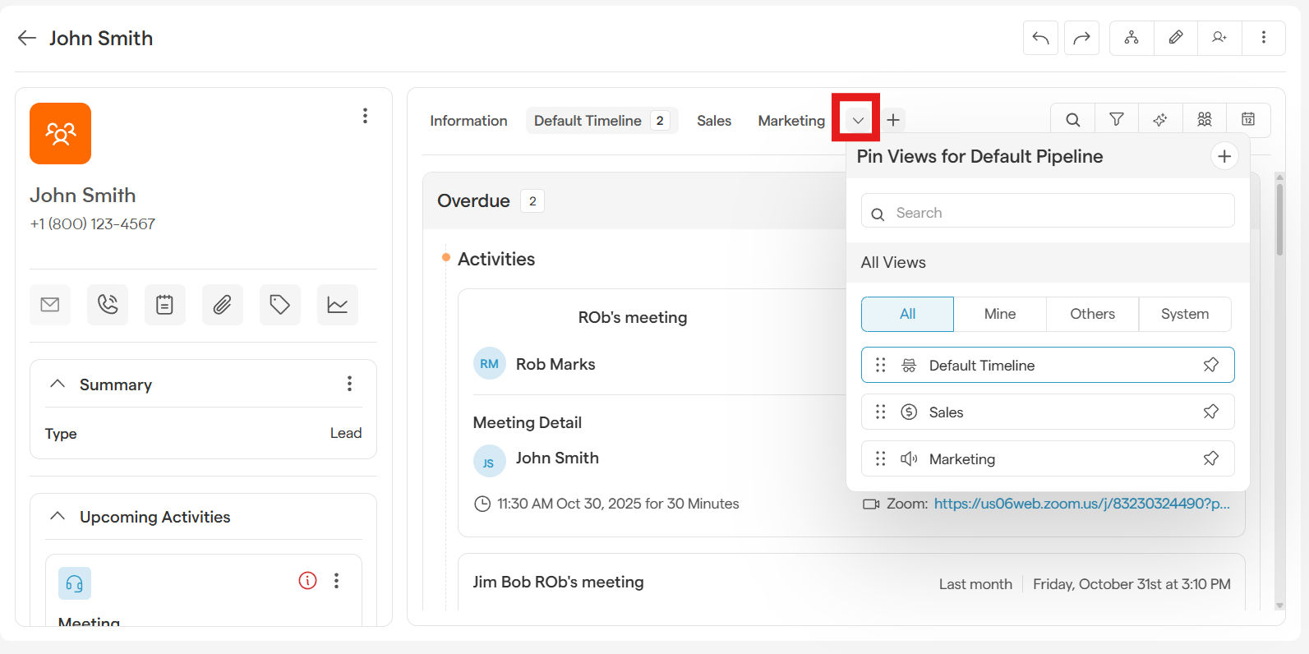Click the pencil edit icon
The image size is (1309, 654).
[1175, 38]
